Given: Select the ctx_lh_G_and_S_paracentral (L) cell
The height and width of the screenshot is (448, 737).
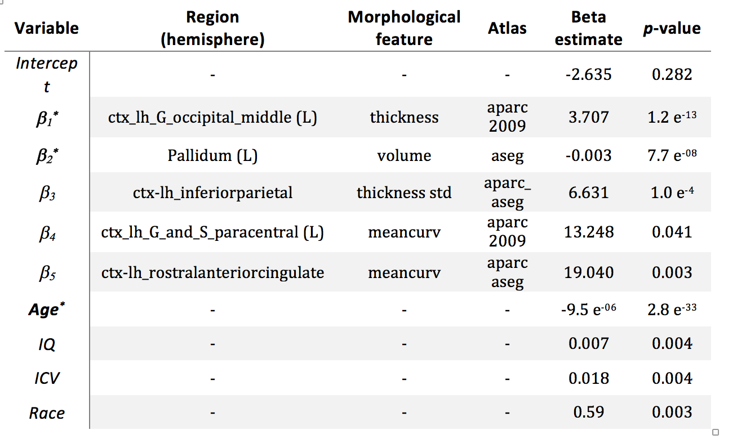Looking at the screenshot, I should tap(212, 232).
